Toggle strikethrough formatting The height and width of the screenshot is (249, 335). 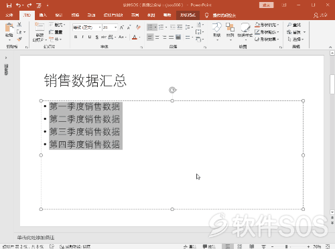click(104, 37)
